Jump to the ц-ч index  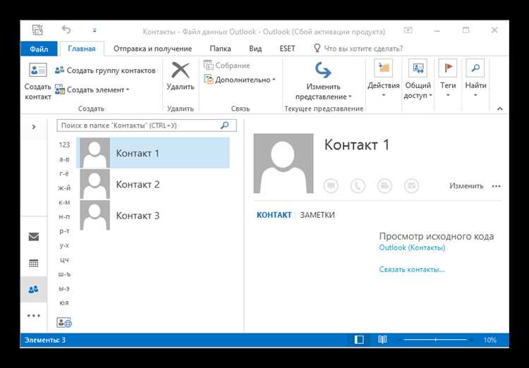click(64, 259)
